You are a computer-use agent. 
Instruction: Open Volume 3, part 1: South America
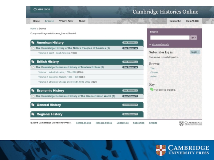(x=54, y=53)
